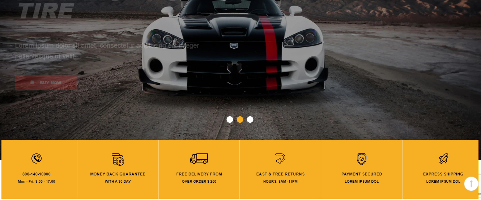
Task: Click the back-to-top arrow button
Action: tap(471, 183)
